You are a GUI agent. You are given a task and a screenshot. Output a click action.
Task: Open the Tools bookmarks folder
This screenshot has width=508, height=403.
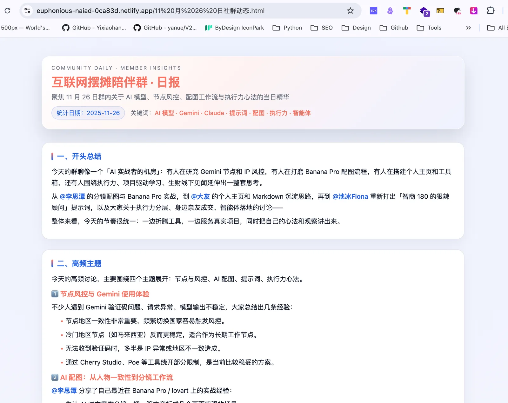coord(429,28)
